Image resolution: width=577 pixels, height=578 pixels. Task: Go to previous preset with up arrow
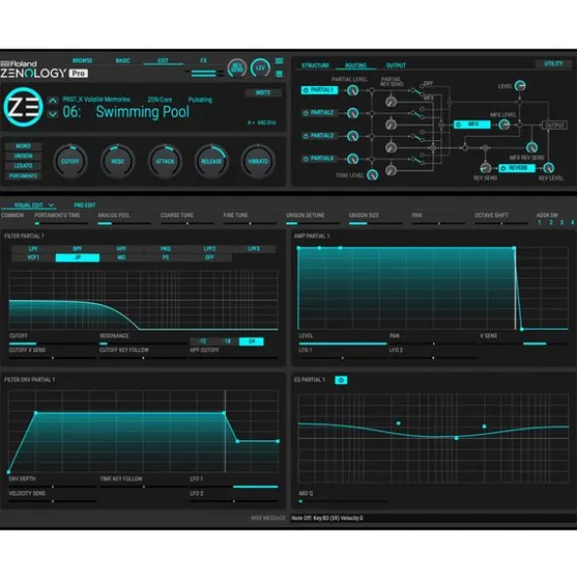pos(53,101)
